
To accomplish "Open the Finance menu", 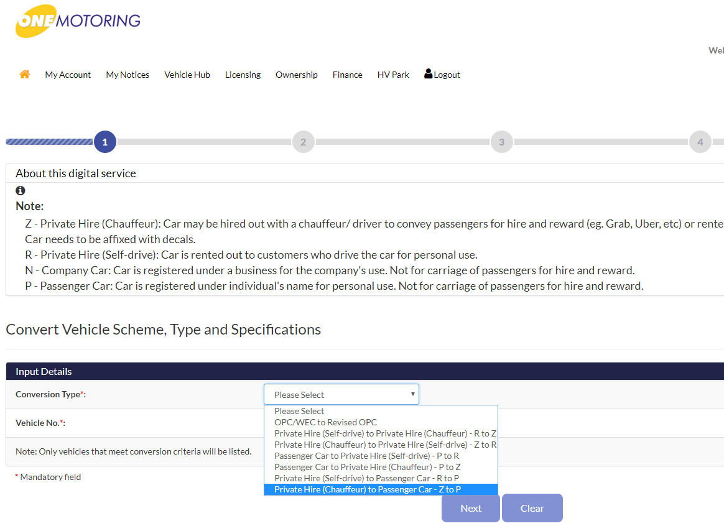I will coord(347,75).
